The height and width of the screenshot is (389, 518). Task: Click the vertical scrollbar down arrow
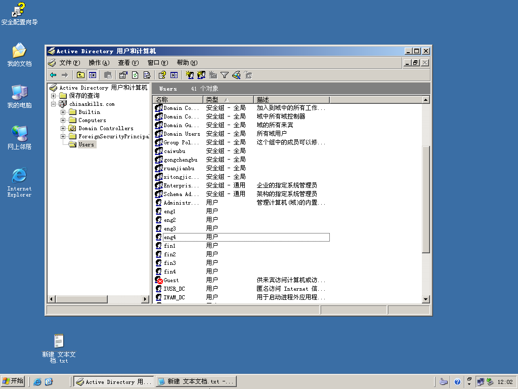click(425, 299)
